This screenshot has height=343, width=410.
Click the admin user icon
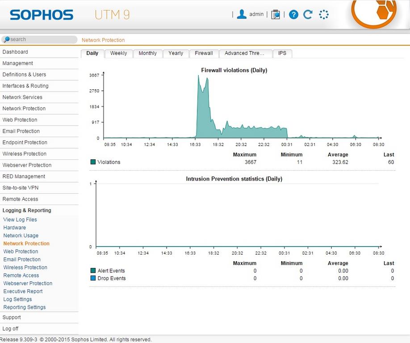(x=242, y=14)
